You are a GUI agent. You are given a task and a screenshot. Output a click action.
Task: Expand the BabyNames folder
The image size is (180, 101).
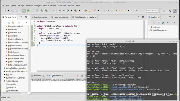tap(4, 81)
